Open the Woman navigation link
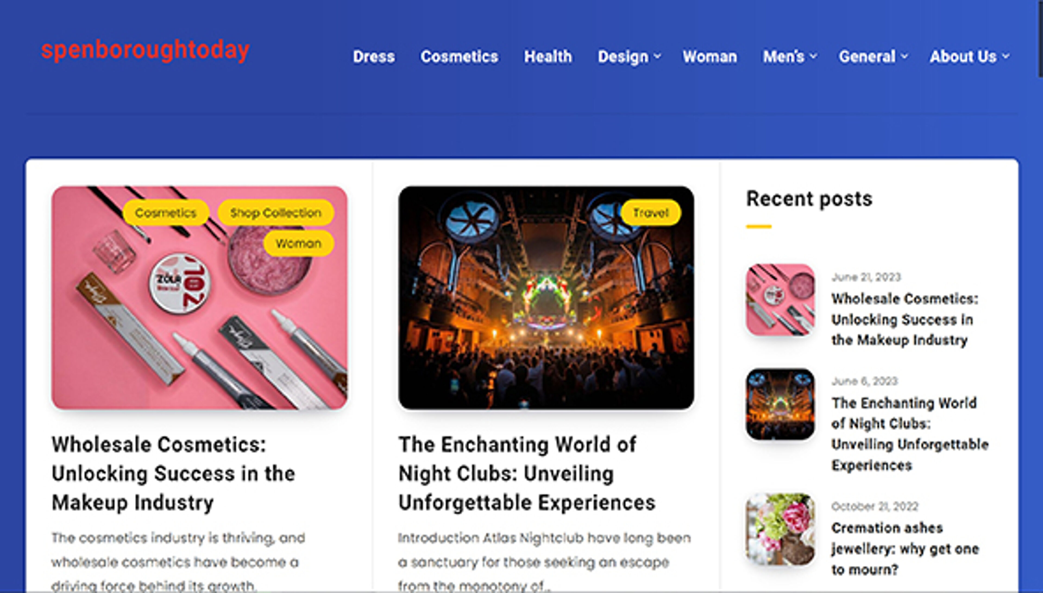The height and width of the screenshot is (593, 1043). (710, 57)
